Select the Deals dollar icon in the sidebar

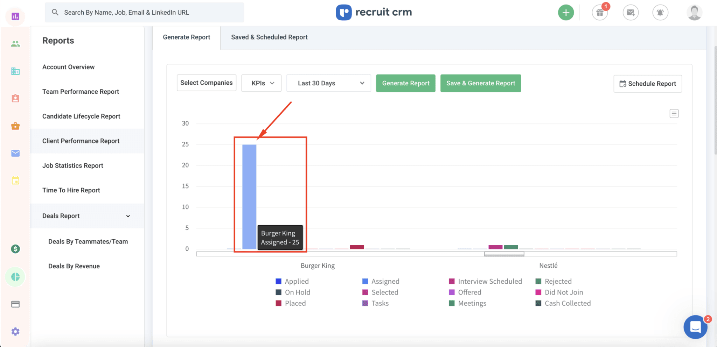click(15, 249)
